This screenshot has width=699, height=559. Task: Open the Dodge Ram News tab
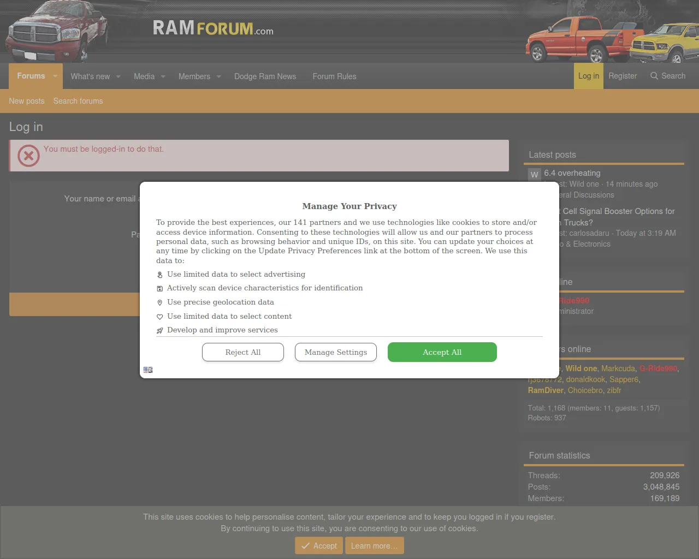(265, 76)
